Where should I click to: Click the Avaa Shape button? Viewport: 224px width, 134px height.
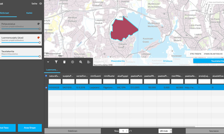tap(30, 128)
